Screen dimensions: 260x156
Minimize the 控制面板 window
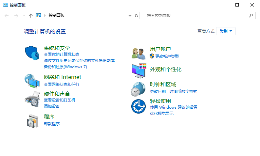(222, 5)
